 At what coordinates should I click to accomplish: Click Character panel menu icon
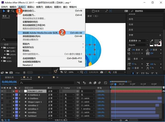(x=160, y=35)
